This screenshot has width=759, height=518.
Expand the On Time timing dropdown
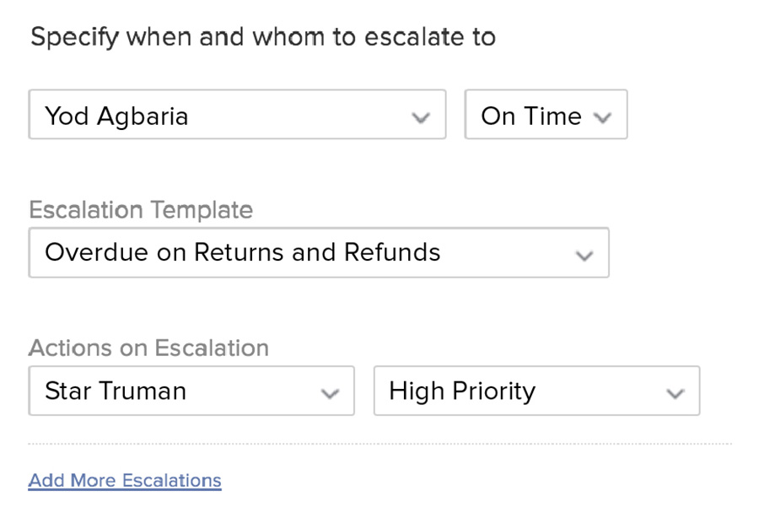(546, 115)
